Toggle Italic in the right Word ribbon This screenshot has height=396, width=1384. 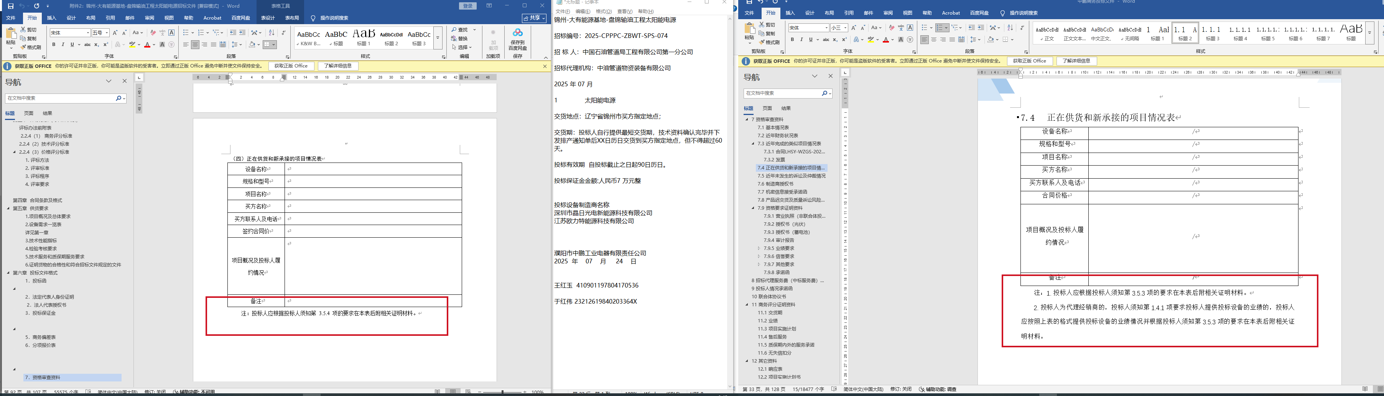pyautogui.click(x=801, y=40)
